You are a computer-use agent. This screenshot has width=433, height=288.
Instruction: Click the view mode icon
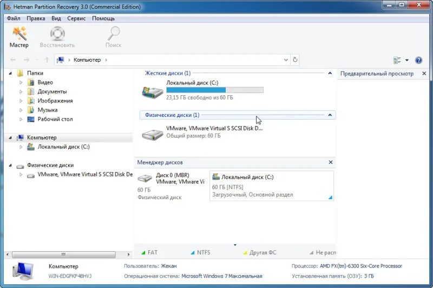[397, 60]
